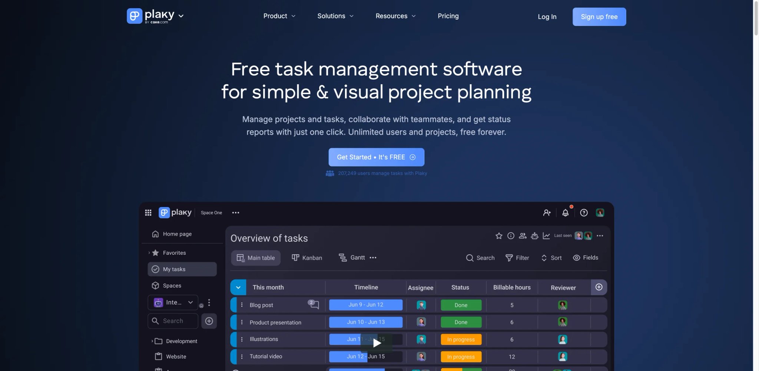Click the Log In link
This screenshot has width=759, height=371.
click(547, 17)
